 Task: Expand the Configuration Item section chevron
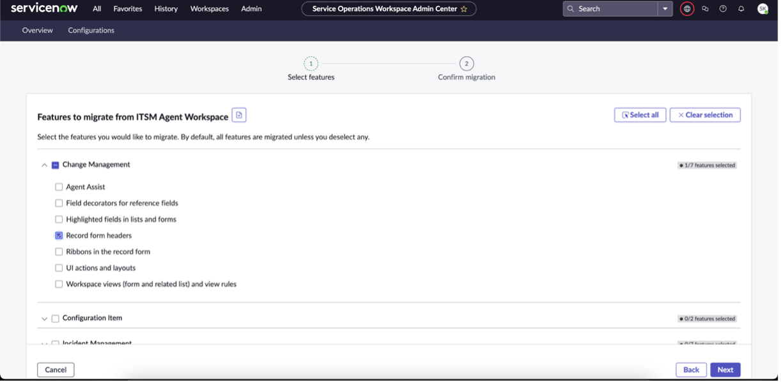[x=44, y=319]
